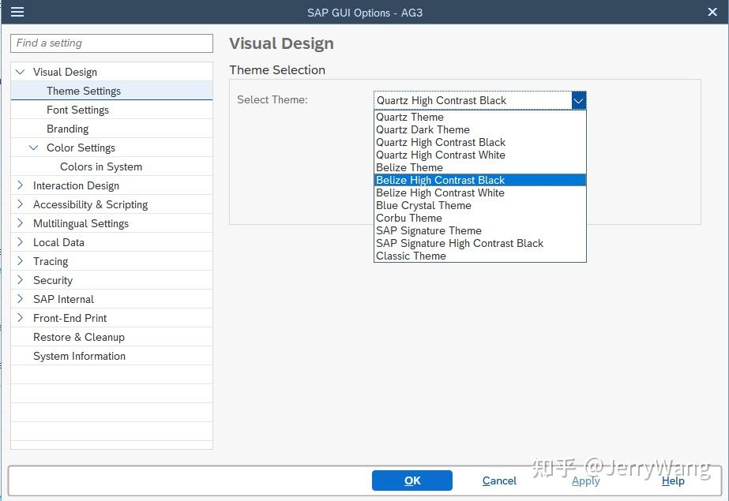Image resolution: width=729 pixels, height=501 pixels.
Task: Select the Front-End Print tree label
Action: click(70, 318)
